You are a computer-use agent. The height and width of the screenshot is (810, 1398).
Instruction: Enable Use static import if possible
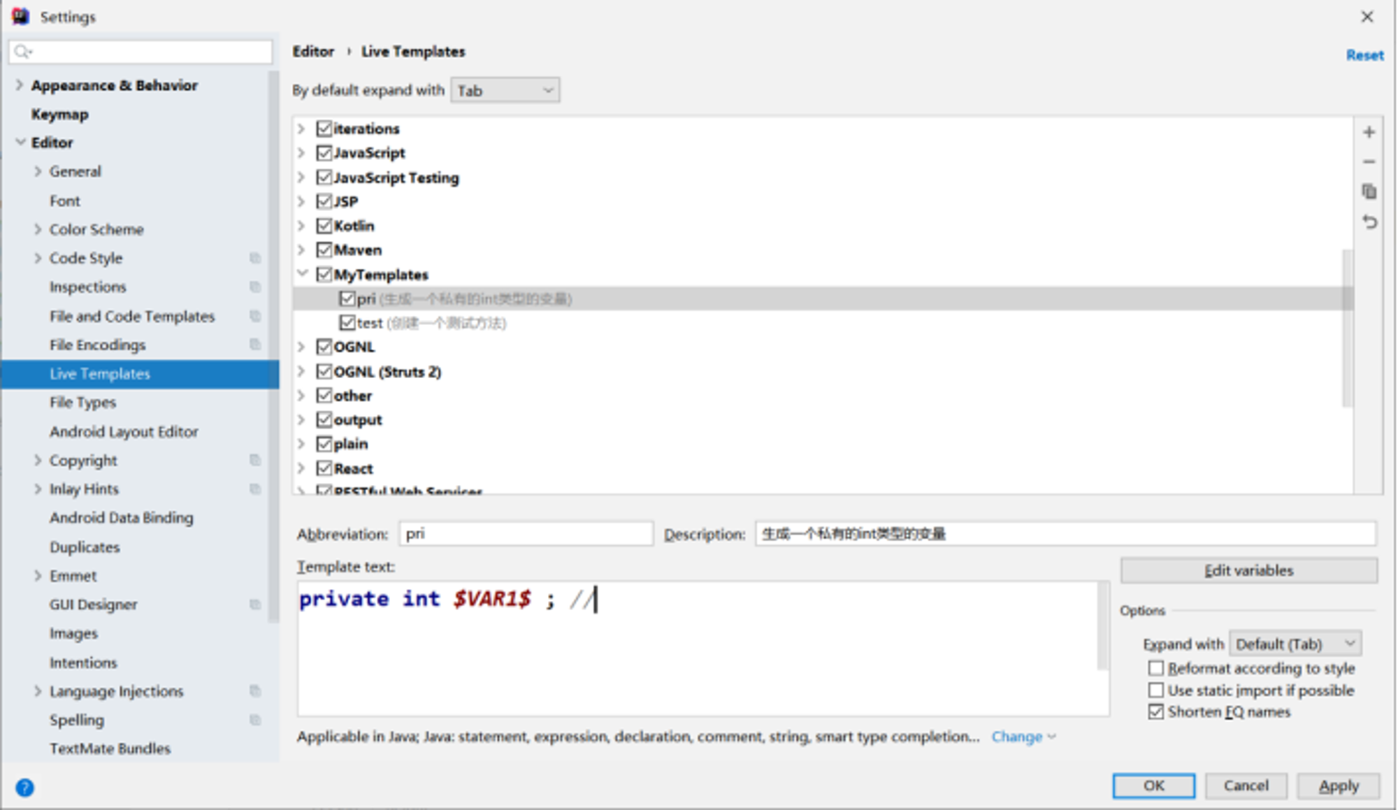click(x=1156, y=690)
